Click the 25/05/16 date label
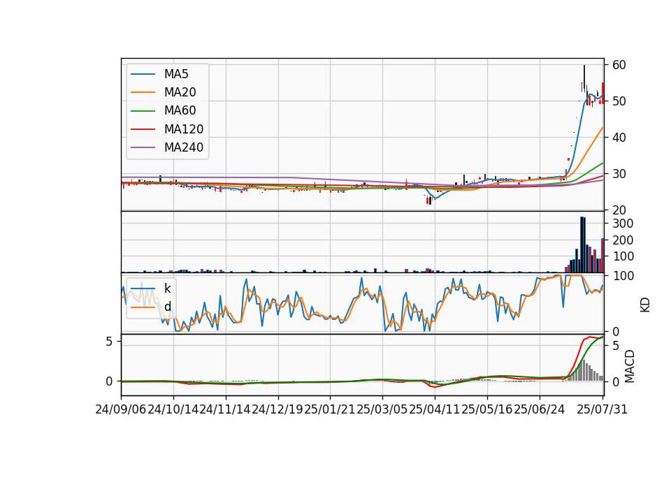Viewport: 671px width, 482px height. [487, 410]
